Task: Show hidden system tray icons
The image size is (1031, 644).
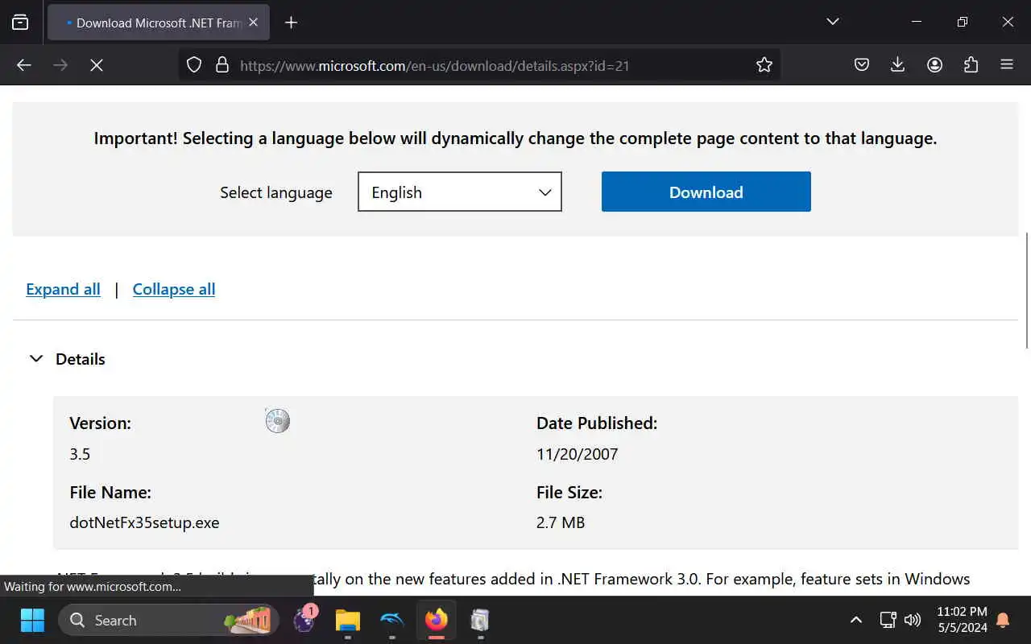Action: click(x=856, y=620)
